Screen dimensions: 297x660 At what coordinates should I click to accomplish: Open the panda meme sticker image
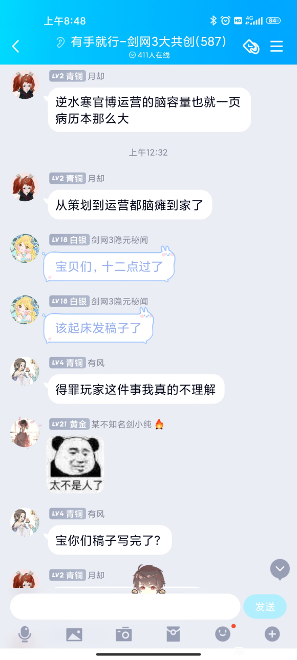(76, 464)
